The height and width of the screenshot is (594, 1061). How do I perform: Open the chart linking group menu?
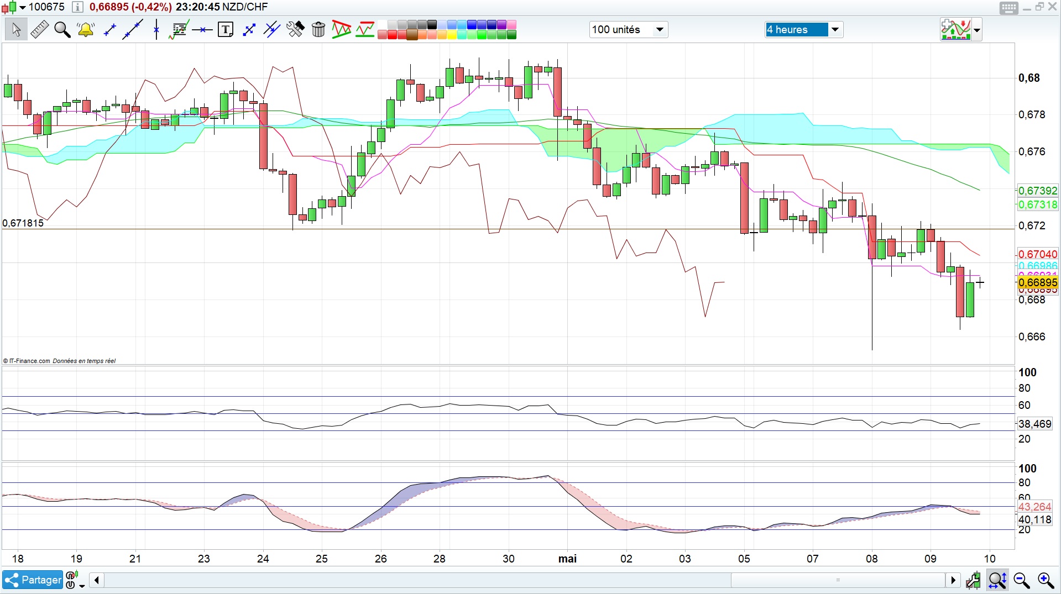point(75,580)
